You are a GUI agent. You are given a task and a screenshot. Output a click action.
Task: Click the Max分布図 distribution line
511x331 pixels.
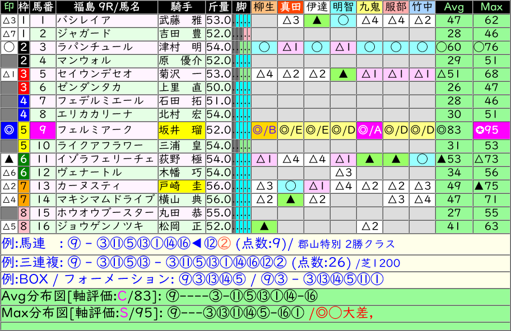tap(256, 313)
